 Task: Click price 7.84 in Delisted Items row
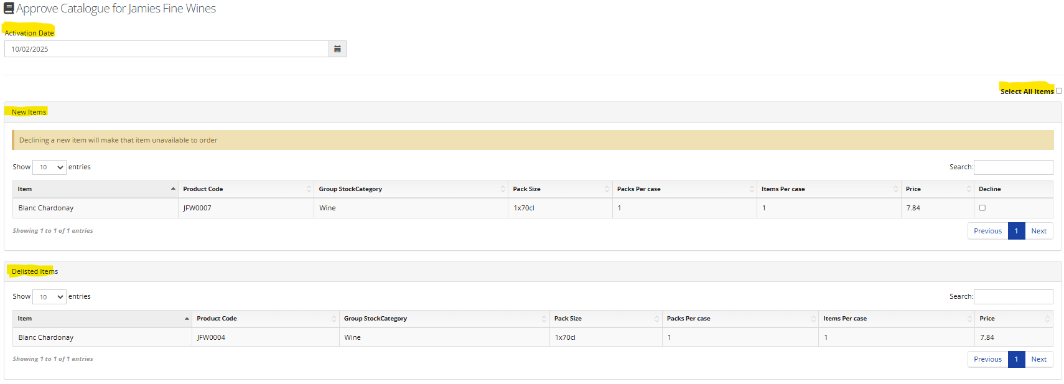pyautogui.click(x=987, y=337)
